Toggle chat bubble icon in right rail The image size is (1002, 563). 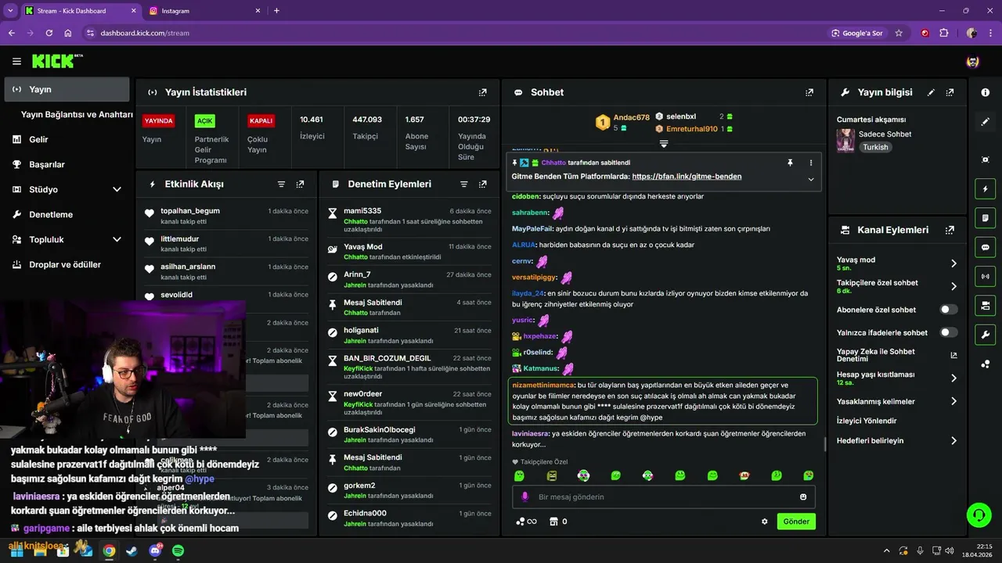[985, 247]
